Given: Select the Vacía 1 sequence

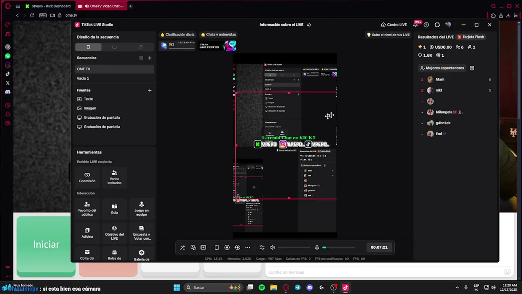Looking at the screenshot, I should [114, 78].
